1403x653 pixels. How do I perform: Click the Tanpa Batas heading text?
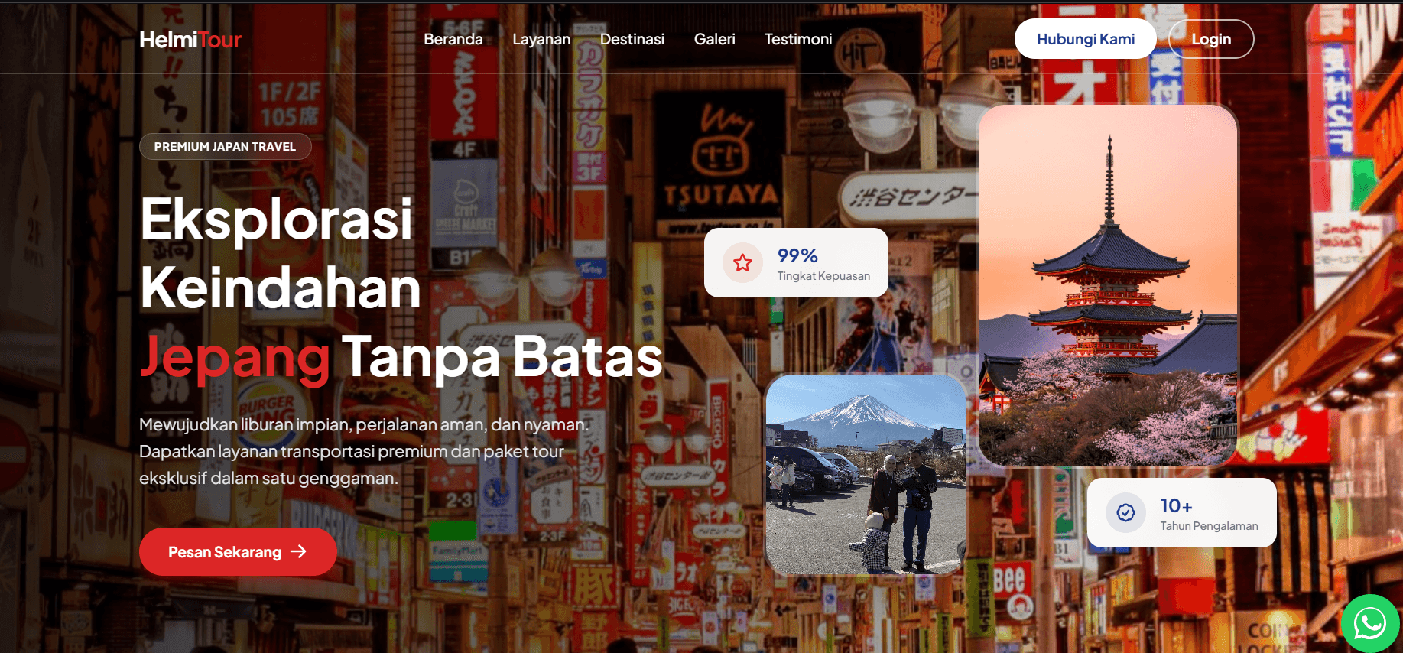(x=502, y=356)
